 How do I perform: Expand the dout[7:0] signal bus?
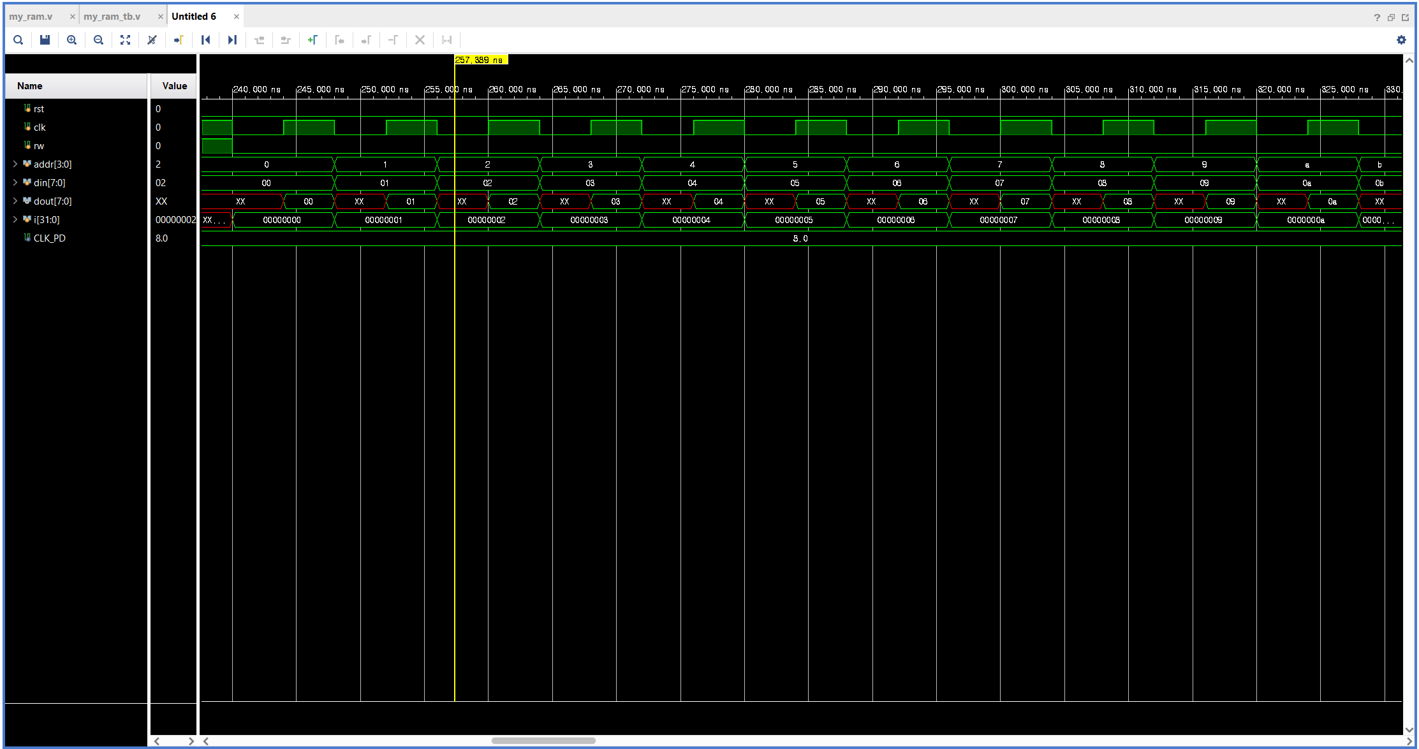(x=15, y=201)
